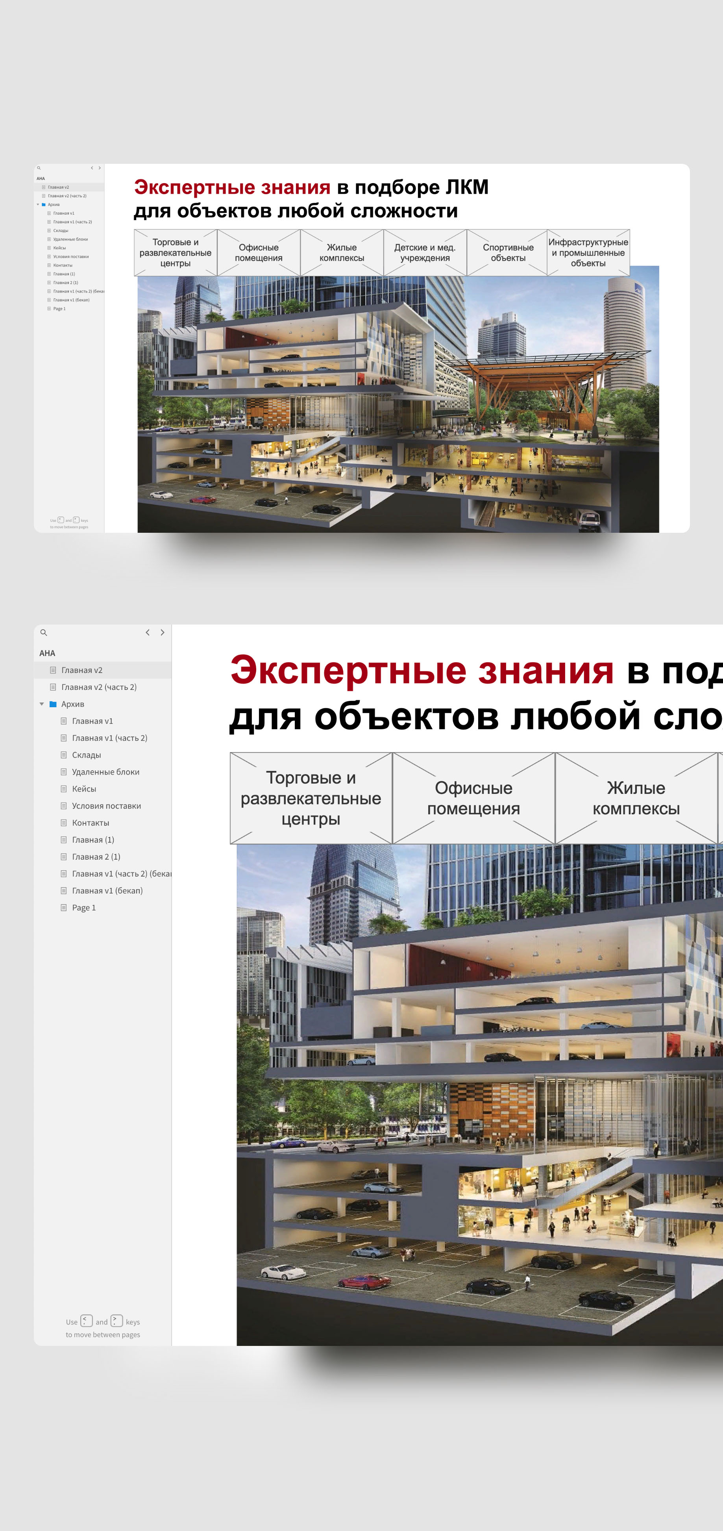Click the blue Архив folder icon in large sidebar

point(53,704)
